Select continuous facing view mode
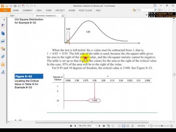176x132 pixels. [x=132, y=126]
